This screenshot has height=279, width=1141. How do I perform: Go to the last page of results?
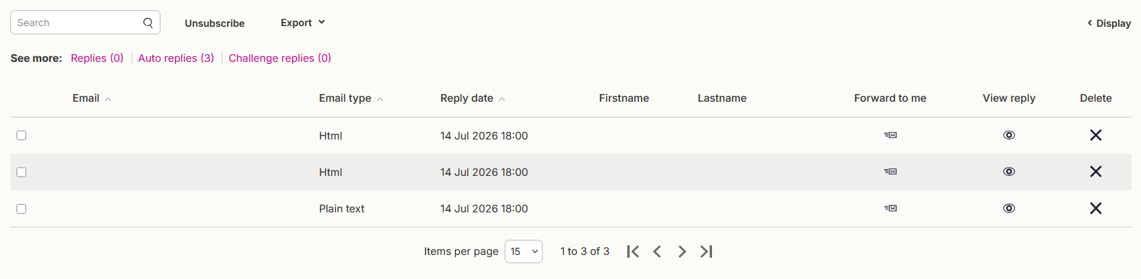706,252
